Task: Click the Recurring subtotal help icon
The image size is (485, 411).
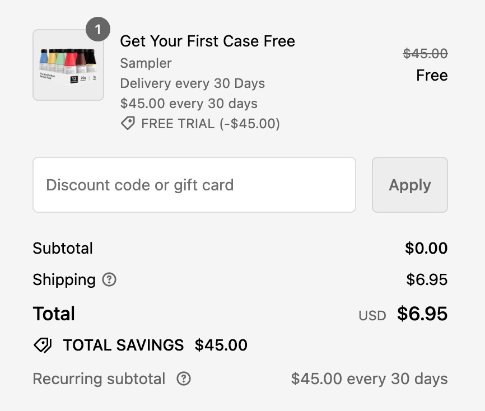Action: [183, 379]
